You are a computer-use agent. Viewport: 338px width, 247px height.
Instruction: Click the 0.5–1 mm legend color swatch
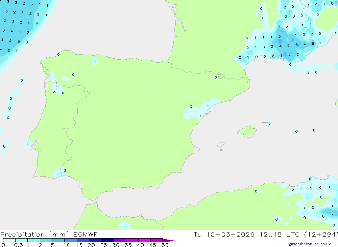(x=21, y=240)
